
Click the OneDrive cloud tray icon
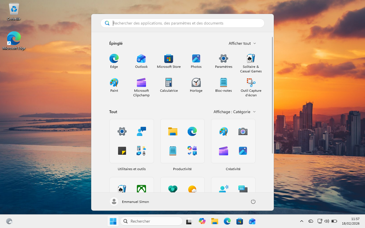point(311,221)
